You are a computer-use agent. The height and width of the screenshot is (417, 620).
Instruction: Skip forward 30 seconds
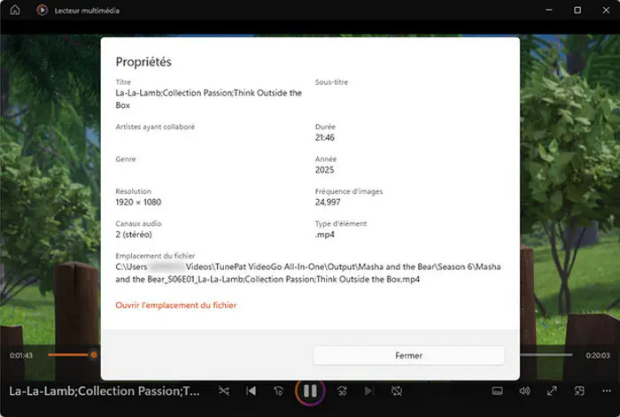coord(342,391)
